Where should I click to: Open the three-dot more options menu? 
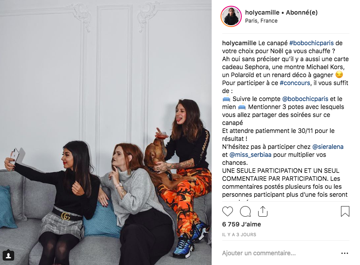[345, 253]
